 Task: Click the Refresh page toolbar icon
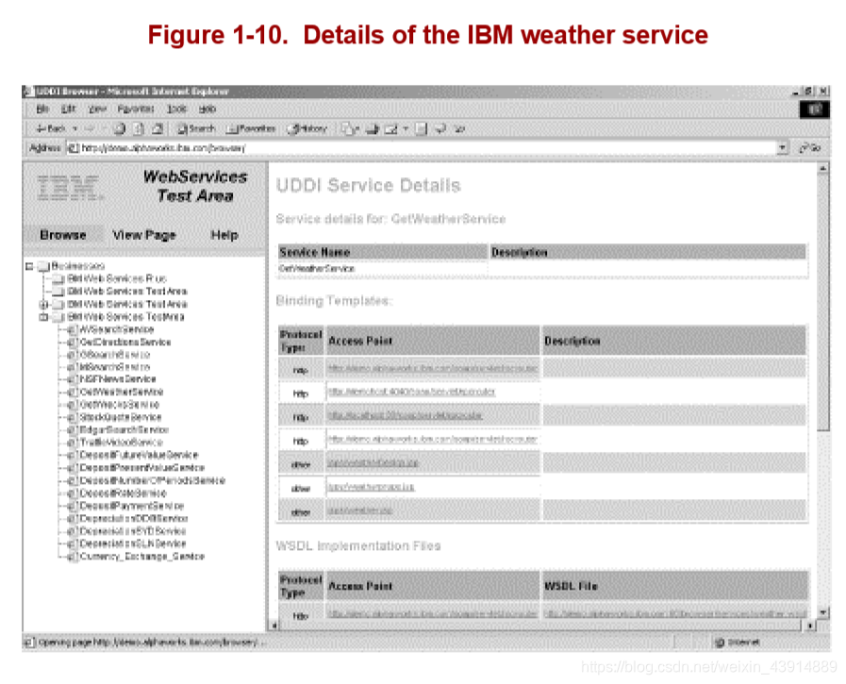(139, 128)
